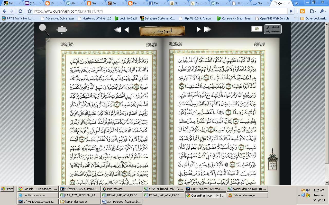This screenshot has width=329, height=205.
Task: Click the volume icon in the system tray
Action: click(307, 190)
